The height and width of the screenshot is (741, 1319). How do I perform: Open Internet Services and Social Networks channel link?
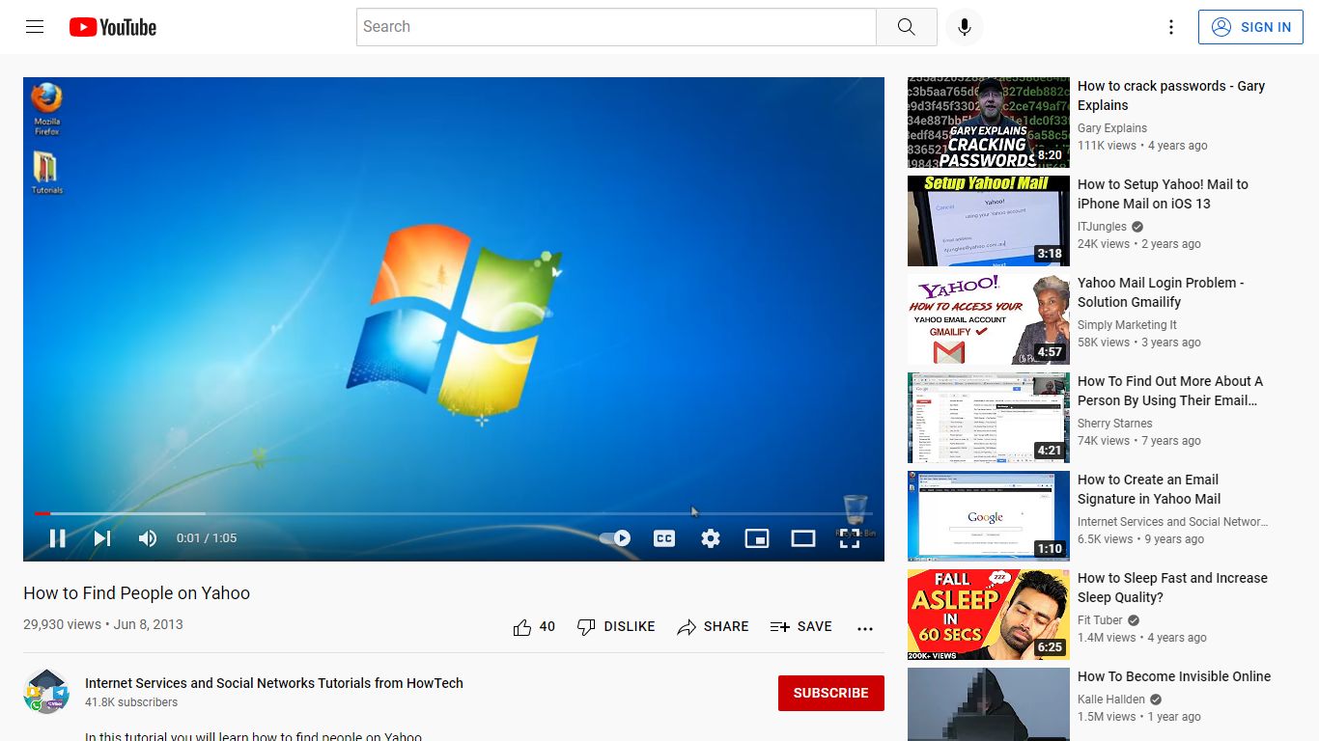point(274,683)
